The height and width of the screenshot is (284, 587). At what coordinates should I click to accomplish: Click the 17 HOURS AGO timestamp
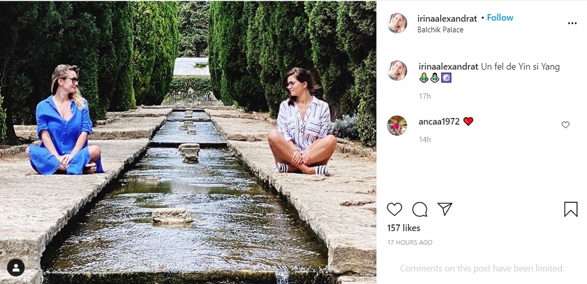pyautogui.click(x=409, y=243)
